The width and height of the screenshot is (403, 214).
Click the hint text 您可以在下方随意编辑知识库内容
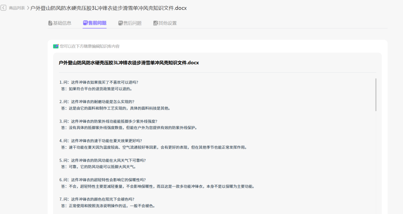click(x=90, y=46)
